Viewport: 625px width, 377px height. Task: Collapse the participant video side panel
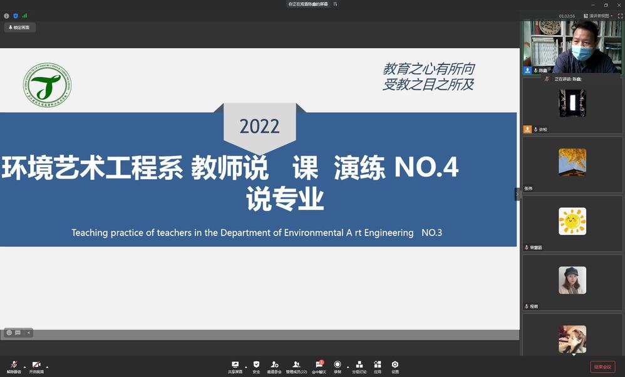pyautogui.click(x=517, y=194)
